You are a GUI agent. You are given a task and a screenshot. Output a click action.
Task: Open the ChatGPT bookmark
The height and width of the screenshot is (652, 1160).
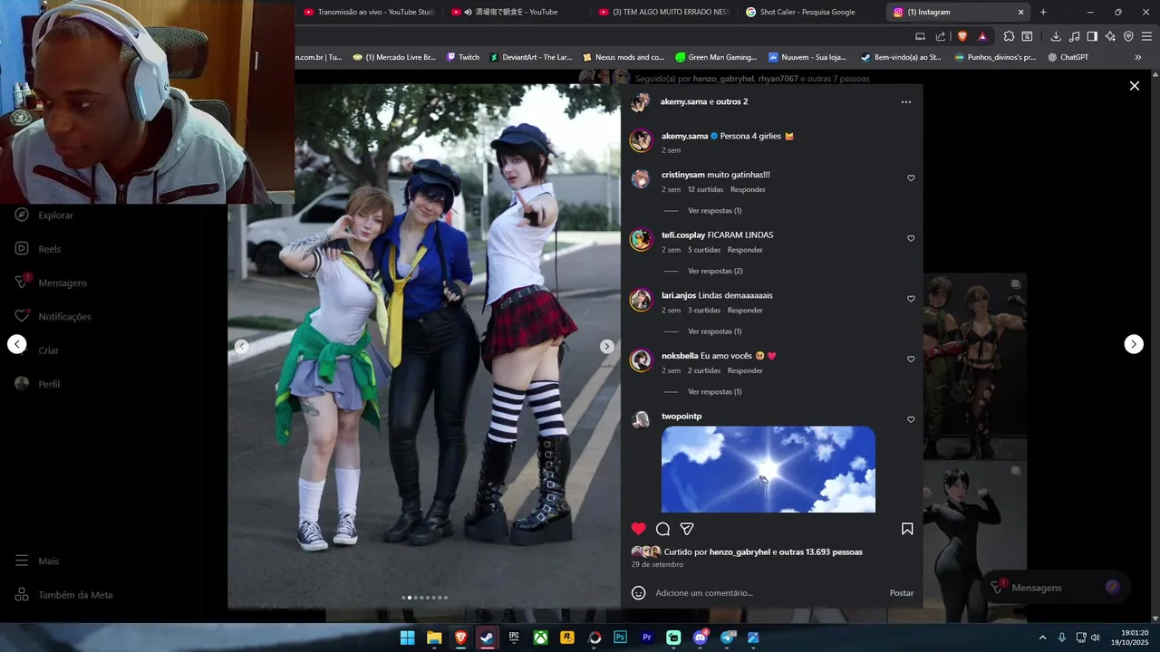tap(1068, 57)
